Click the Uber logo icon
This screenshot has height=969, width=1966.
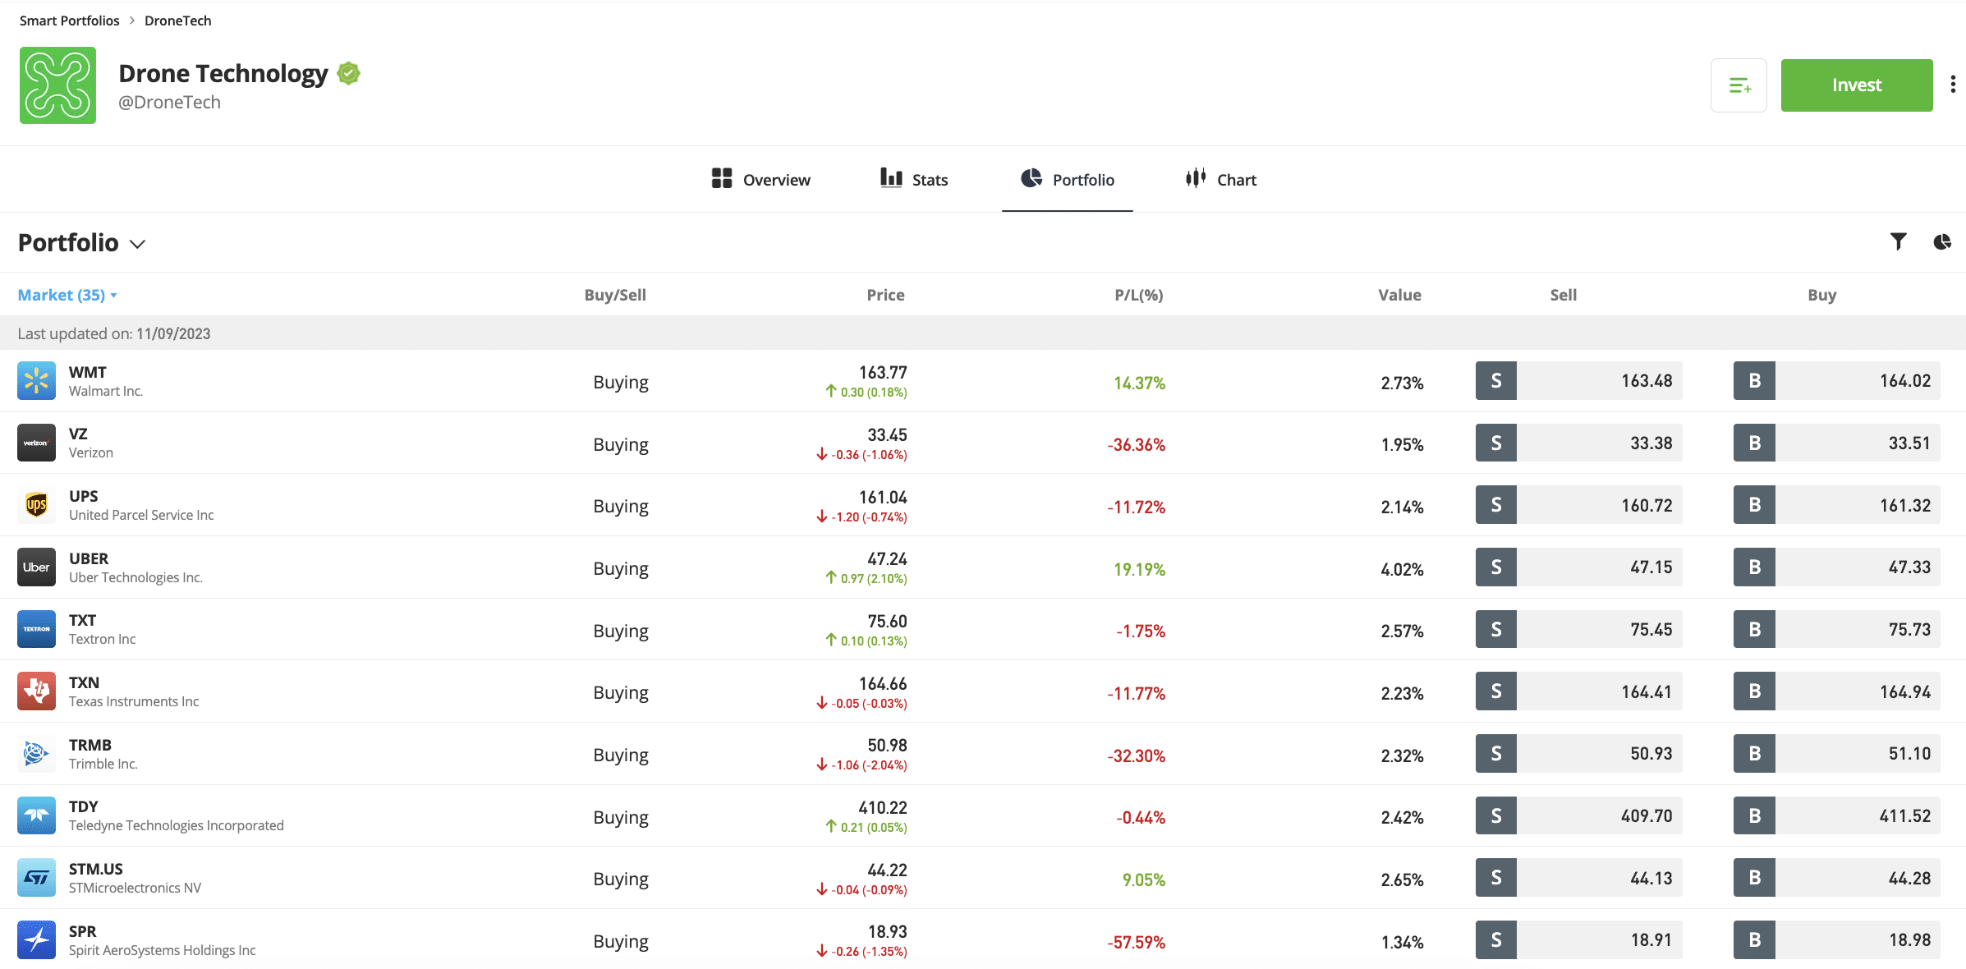pyautogui.click(x=36, y=567)
